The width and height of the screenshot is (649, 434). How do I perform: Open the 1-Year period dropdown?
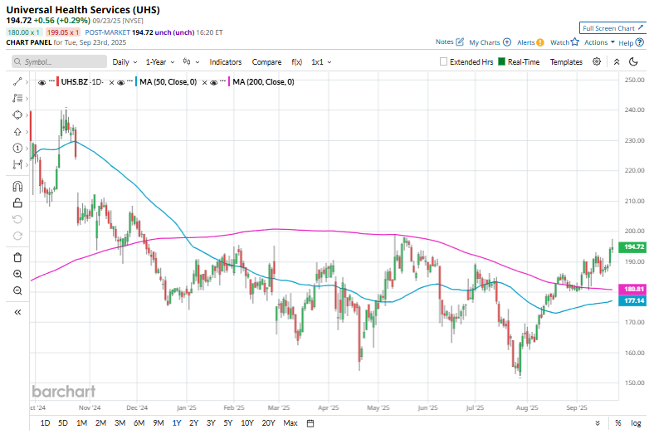pyautogui.click(x=160, y=61)
